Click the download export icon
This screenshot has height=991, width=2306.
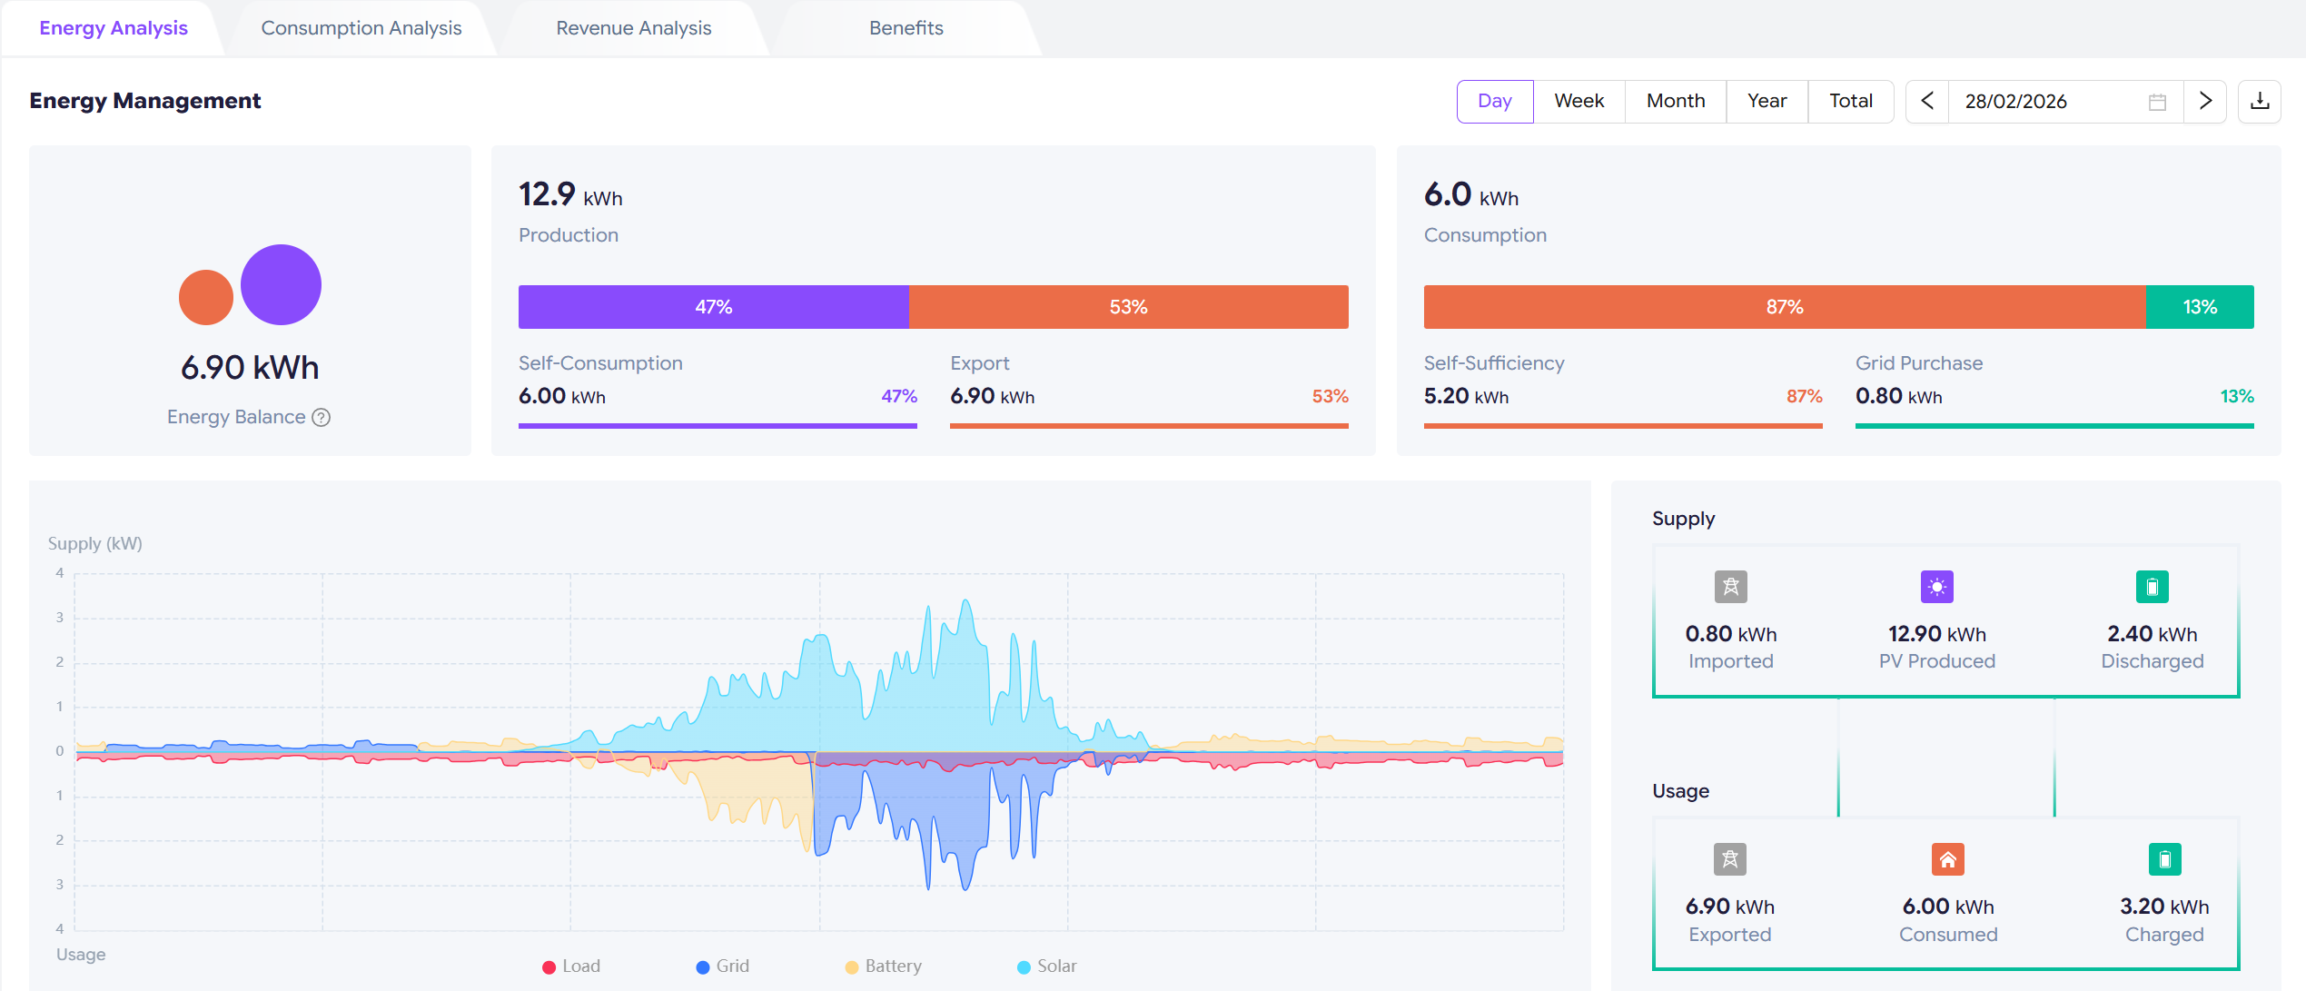click(x=2260, y=101)
